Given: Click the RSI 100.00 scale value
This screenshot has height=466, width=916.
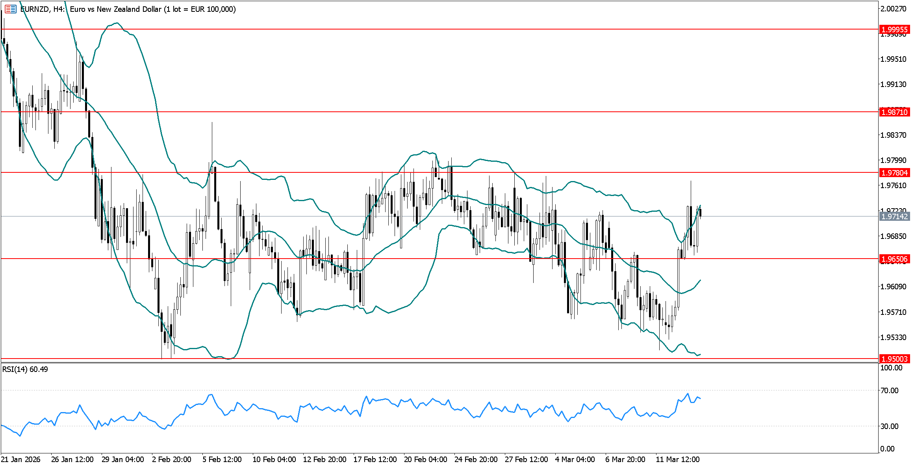Looking at the screenshot, I should 891,368.
